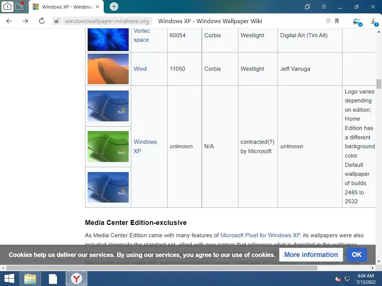Viewport: 382px width, 286px height.
Task: Click the muted volume tray icon
Action: pos(338,279)
